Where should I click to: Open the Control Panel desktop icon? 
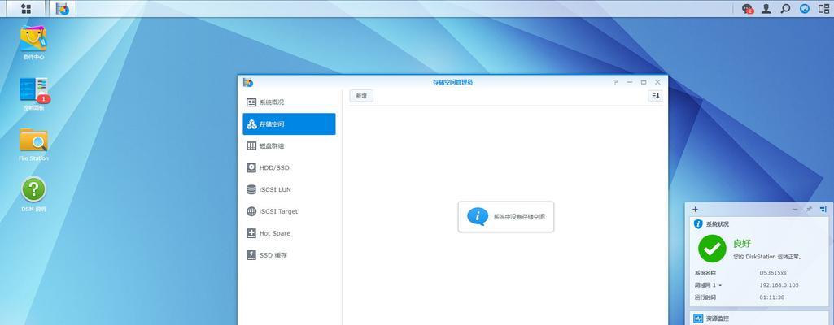pyautogui.click(x=33, y=92)
